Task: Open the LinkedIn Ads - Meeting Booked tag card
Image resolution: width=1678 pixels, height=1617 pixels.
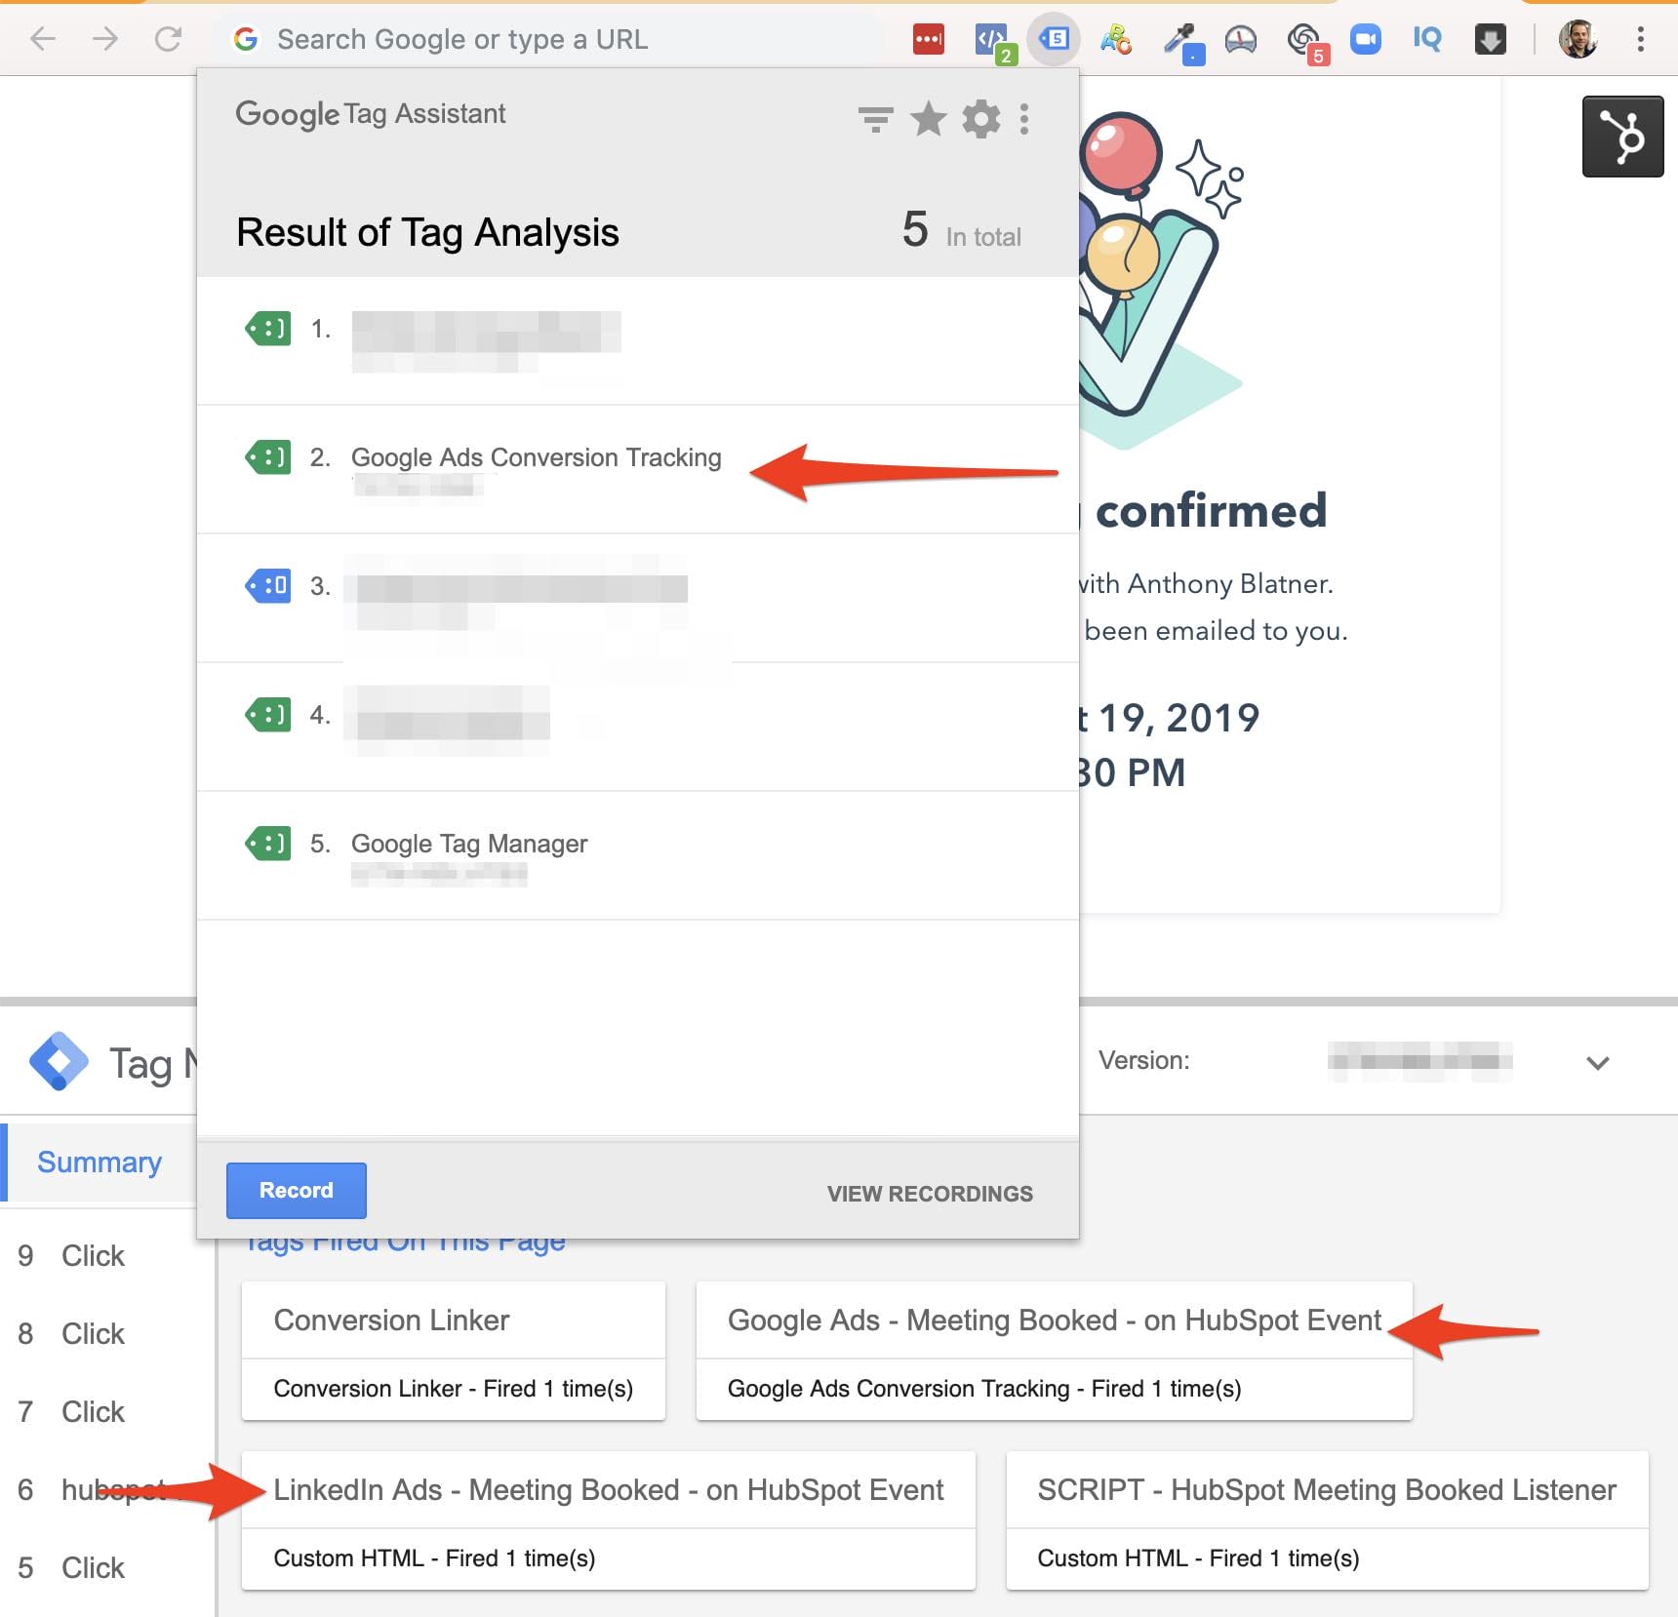Action: click(609, 1520)
